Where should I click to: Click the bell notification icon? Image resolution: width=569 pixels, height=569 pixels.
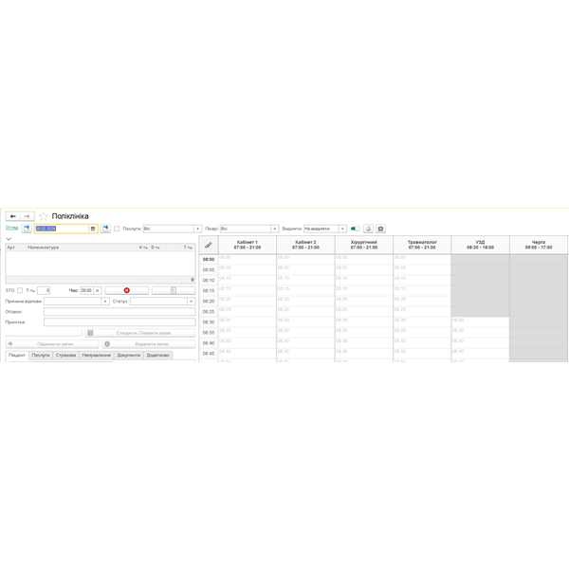(x=367, y=229)
